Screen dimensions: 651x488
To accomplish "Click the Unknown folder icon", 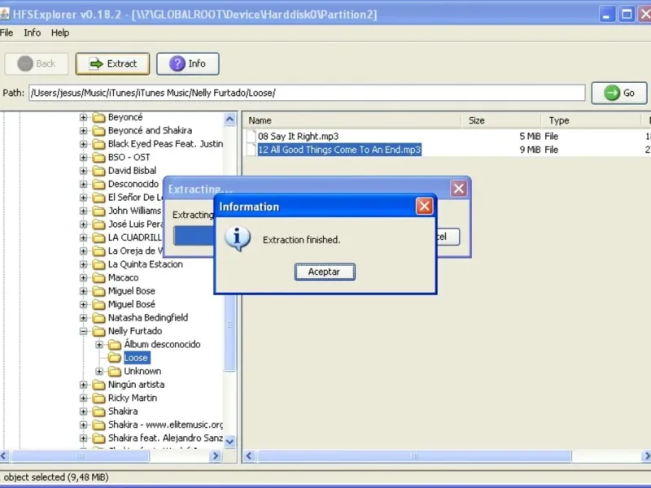I will coord(115,371).
